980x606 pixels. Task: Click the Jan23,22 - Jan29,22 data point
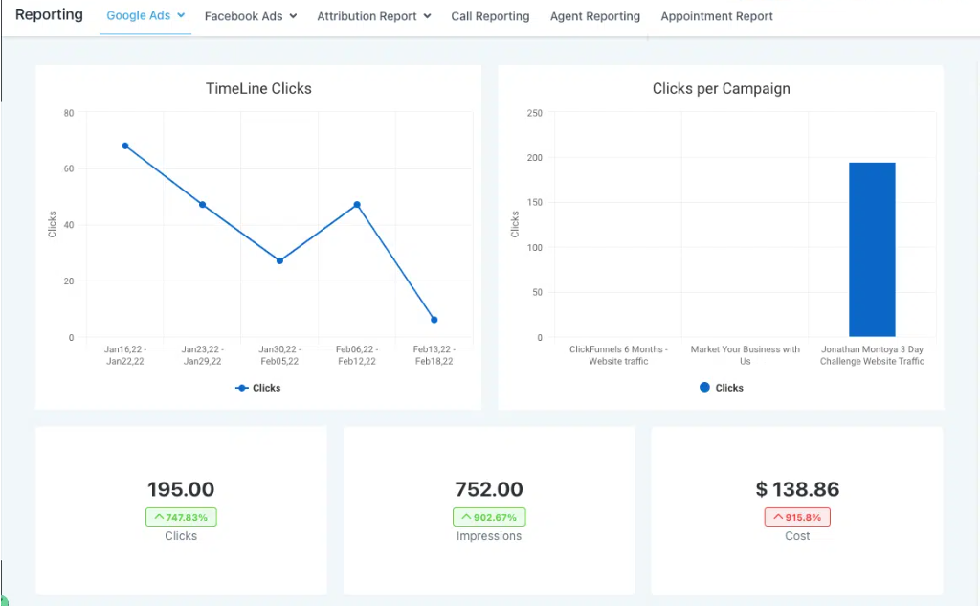pyautogui.click(x=203, y=205)
